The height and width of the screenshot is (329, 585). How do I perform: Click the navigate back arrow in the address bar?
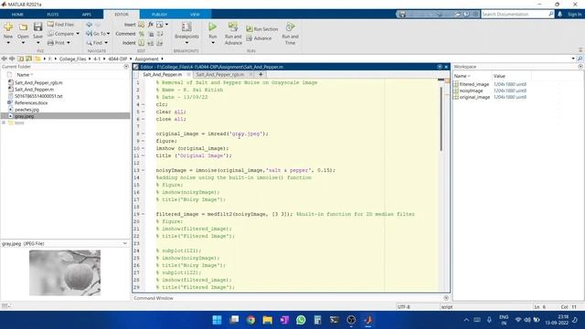point(4,58)
